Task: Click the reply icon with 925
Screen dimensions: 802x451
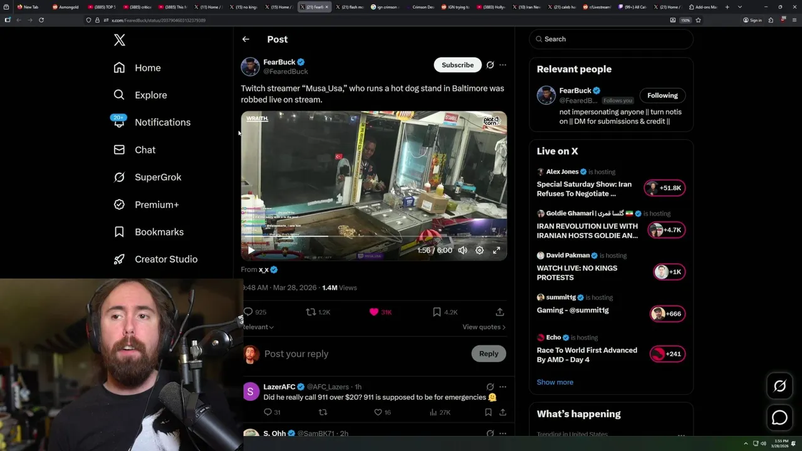Action: tap(255, 312)
